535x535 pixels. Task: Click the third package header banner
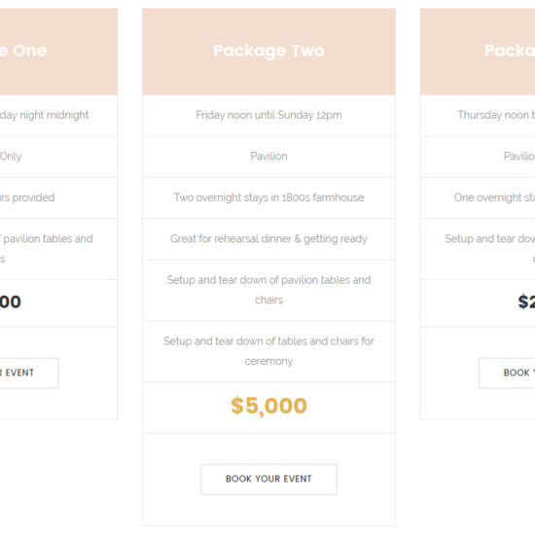(478, 52)
